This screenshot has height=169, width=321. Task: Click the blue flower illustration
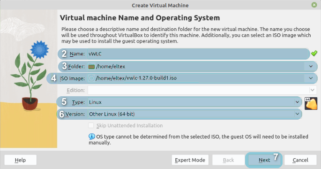tap(39, 49)
